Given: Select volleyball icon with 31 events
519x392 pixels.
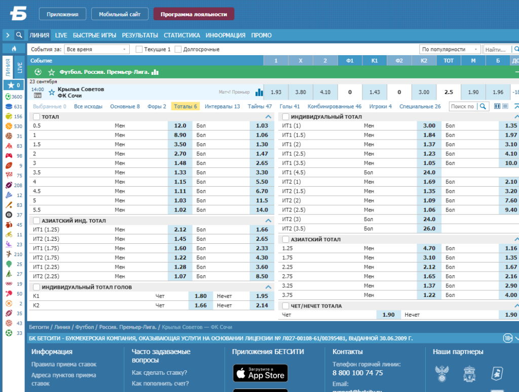Looking at the screenshot, I should [x=9, y=136].
